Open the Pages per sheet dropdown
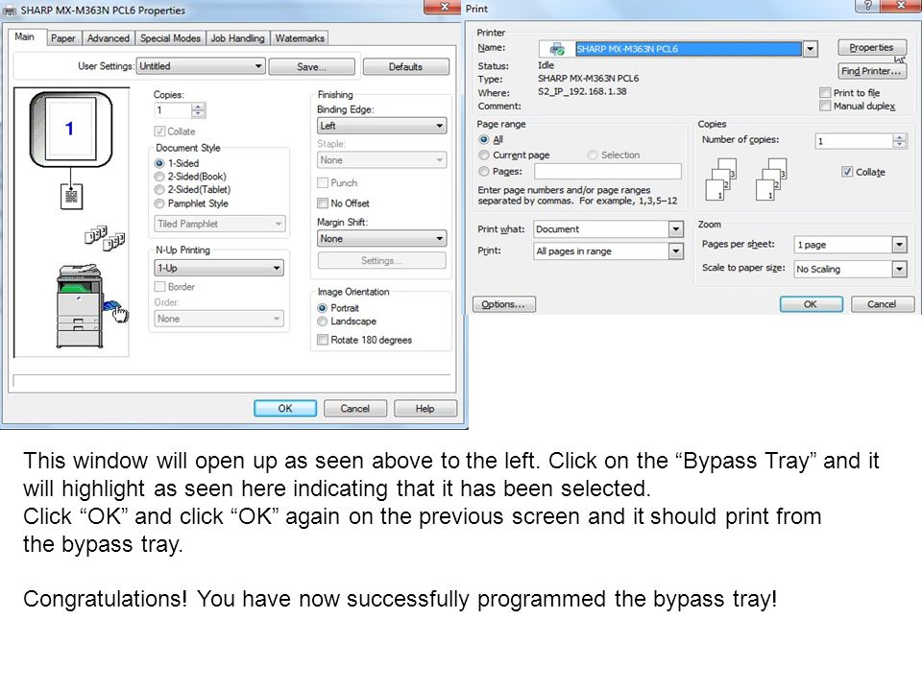 click(x=899, y=245)
